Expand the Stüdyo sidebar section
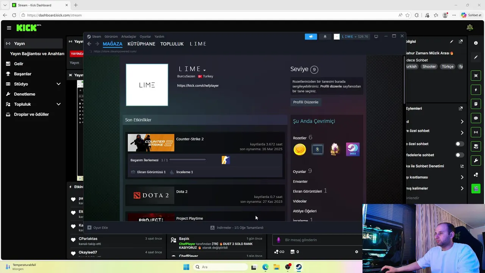This screenshot has width=485, height=273. pos(59,84)
